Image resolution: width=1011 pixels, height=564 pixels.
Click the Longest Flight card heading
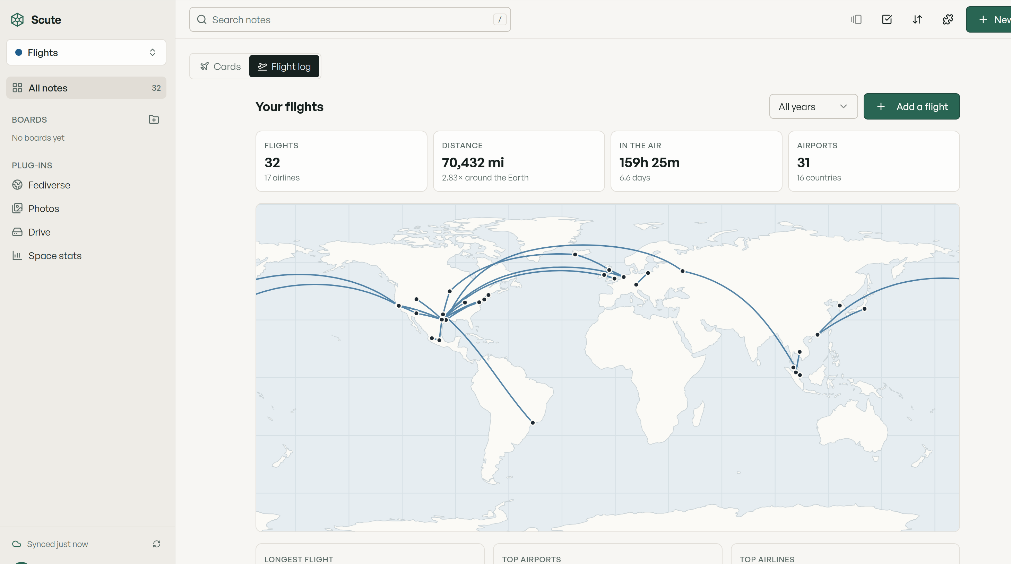click(x=299, y=559)
